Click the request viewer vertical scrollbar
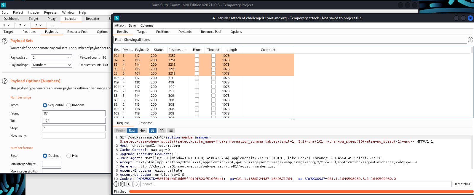 click(x=472, y=152)
